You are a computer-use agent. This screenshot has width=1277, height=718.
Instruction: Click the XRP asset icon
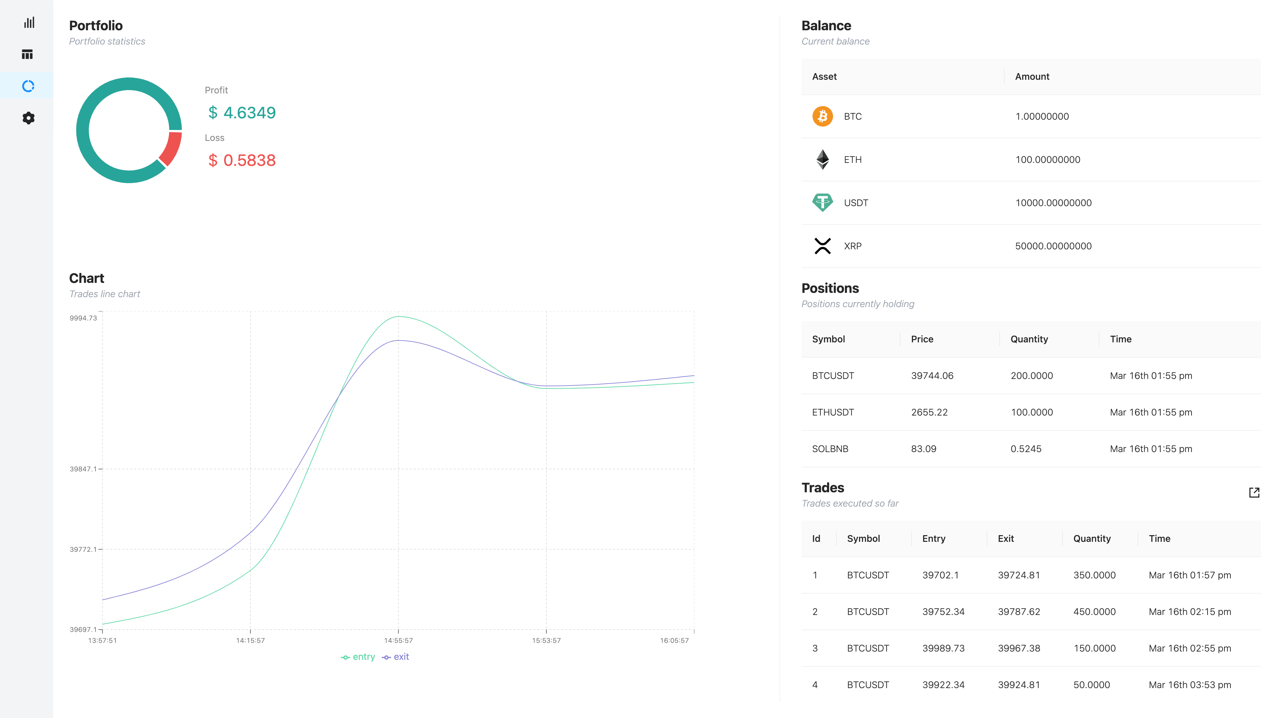[x=822, y=246]
